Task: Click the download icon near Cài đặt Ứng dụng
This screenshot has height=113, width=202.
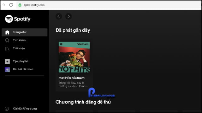Action: tap(7, 109)
